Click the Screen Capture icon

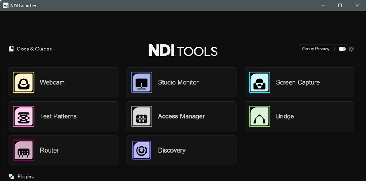pyautogui.click(x=260, y=82)
